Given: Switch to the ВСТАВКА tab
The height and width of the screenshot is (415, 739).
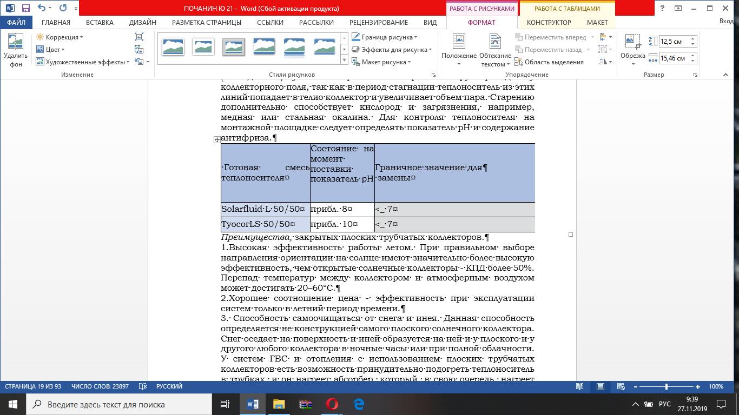Looking at the screenshot, I should click(x=100, y=23).
